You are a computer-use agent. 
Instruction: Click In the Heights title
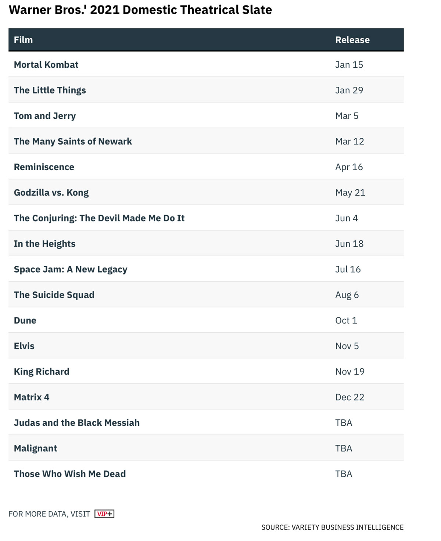44,244
